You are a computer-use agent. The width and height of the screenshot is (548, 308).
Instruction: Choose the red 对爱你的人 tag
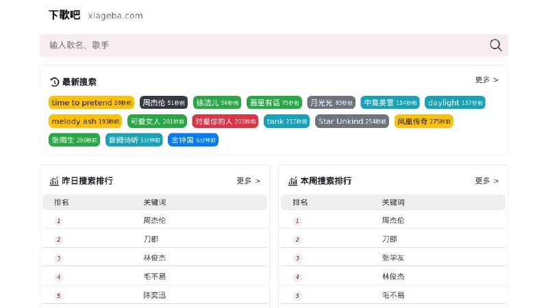225,121
